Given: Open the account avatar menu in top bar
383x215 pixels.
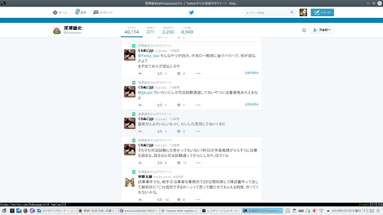Looking at the screenshot, I should click(303, 13).
